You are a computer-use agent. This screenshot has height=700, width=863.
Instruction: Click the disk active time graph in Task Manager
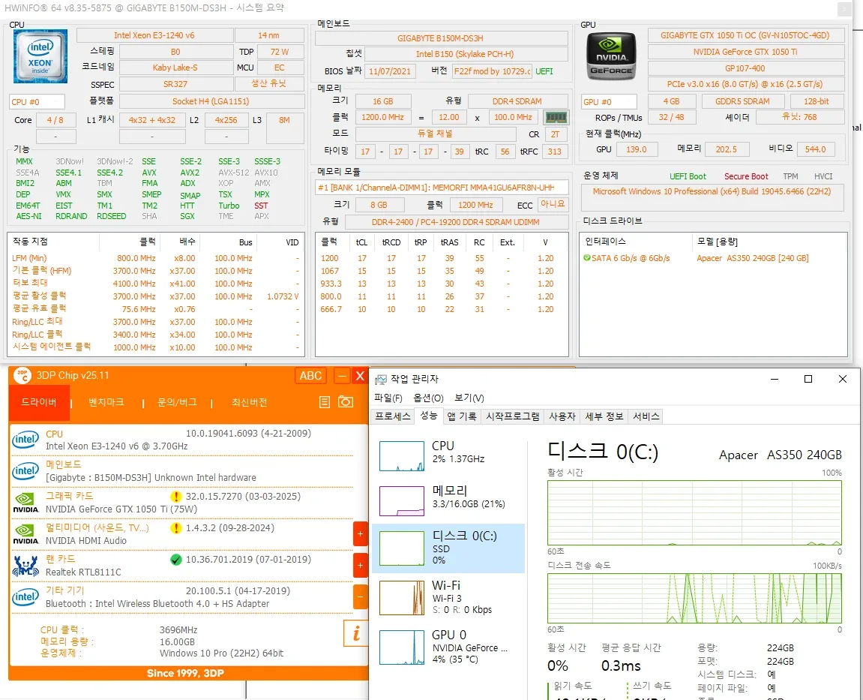[694, 513]
